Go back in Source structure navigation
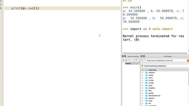Screen dimensions: 189x106 pos(123,60)
